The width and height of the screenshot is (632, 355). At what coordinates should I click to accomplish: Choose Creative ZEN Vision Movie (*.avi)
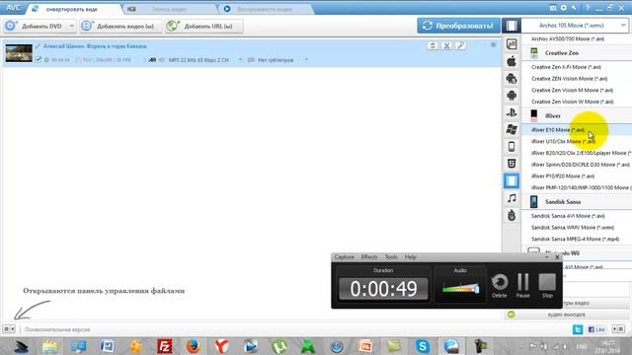click(569, 79)
